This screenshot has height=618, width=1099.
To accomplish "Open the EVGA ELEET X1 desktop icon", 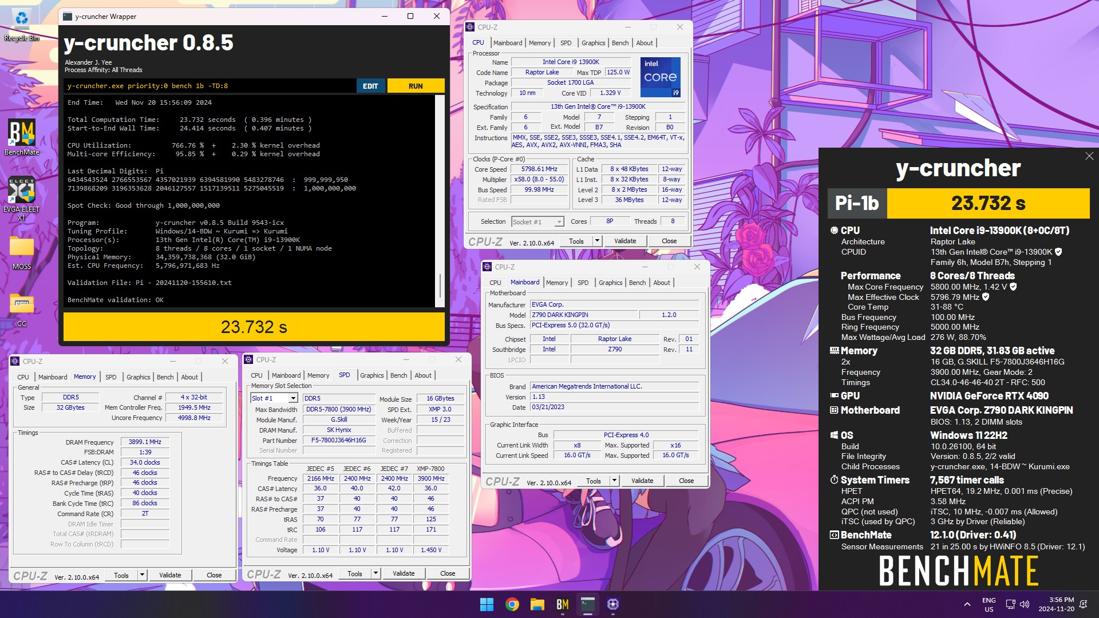I will [22, 199].
